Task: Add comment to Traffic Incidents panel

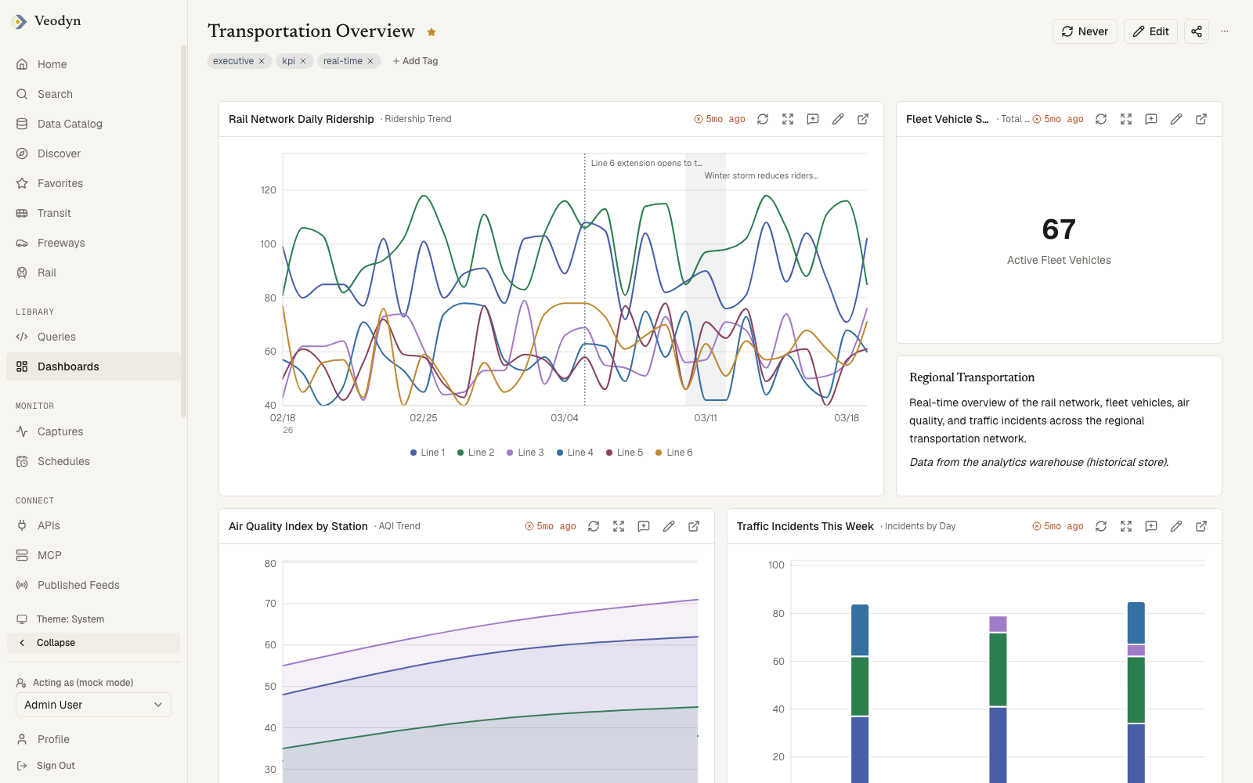Action: tap(1151, 526)
